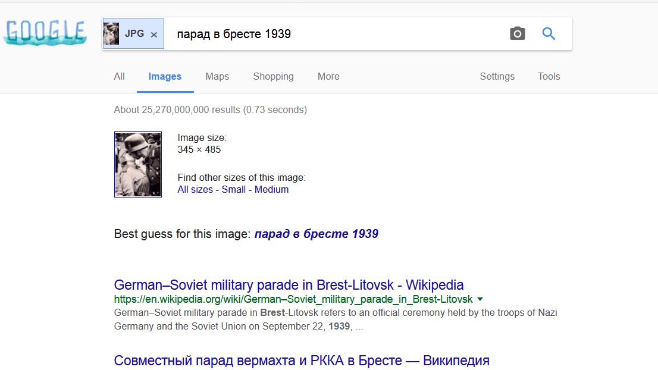Open the Settings menu
This screenshot has width=658, height=370.
click(x=497, y=77)
